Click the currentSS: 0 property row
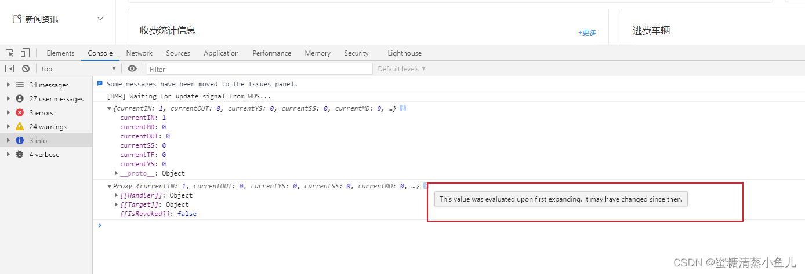 (143, 145)
